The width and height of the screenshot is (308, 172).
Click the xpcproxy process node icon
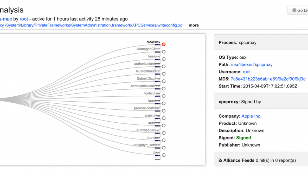point(157,47)
